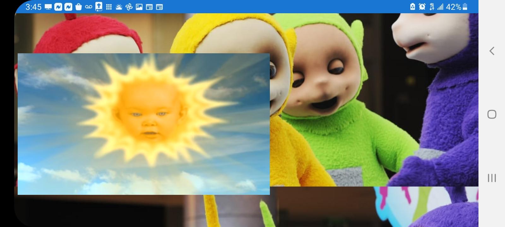Tap the battery recycle saver icon
The height and width of the screenshot is (227, 505).
[x=413, y=7]
